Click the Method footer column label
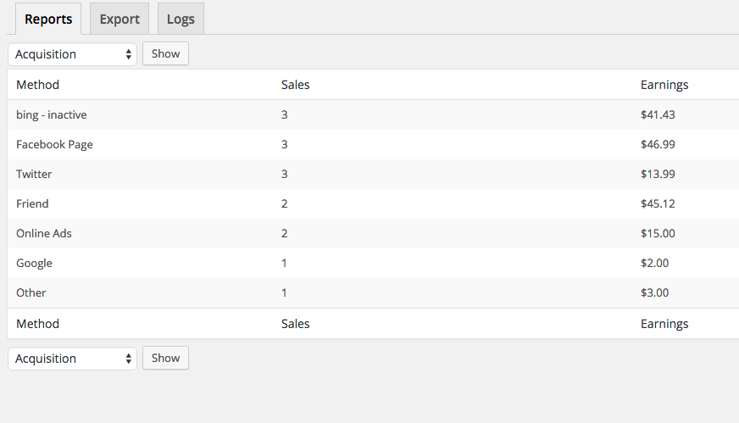The height and width of the screenshot is (423, 739). click(x=38, y=324)
